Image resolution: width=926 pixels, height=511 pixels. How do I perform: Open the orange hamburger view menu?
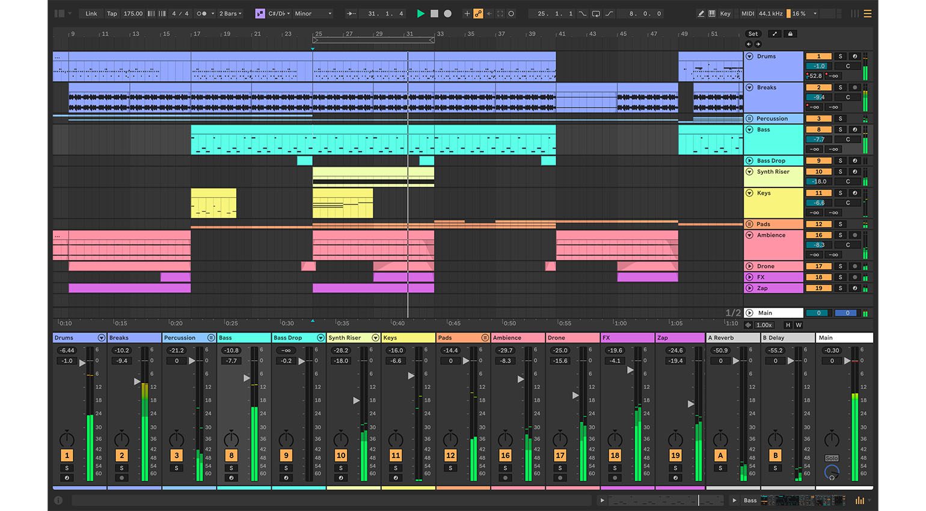(x=868, y=13)
